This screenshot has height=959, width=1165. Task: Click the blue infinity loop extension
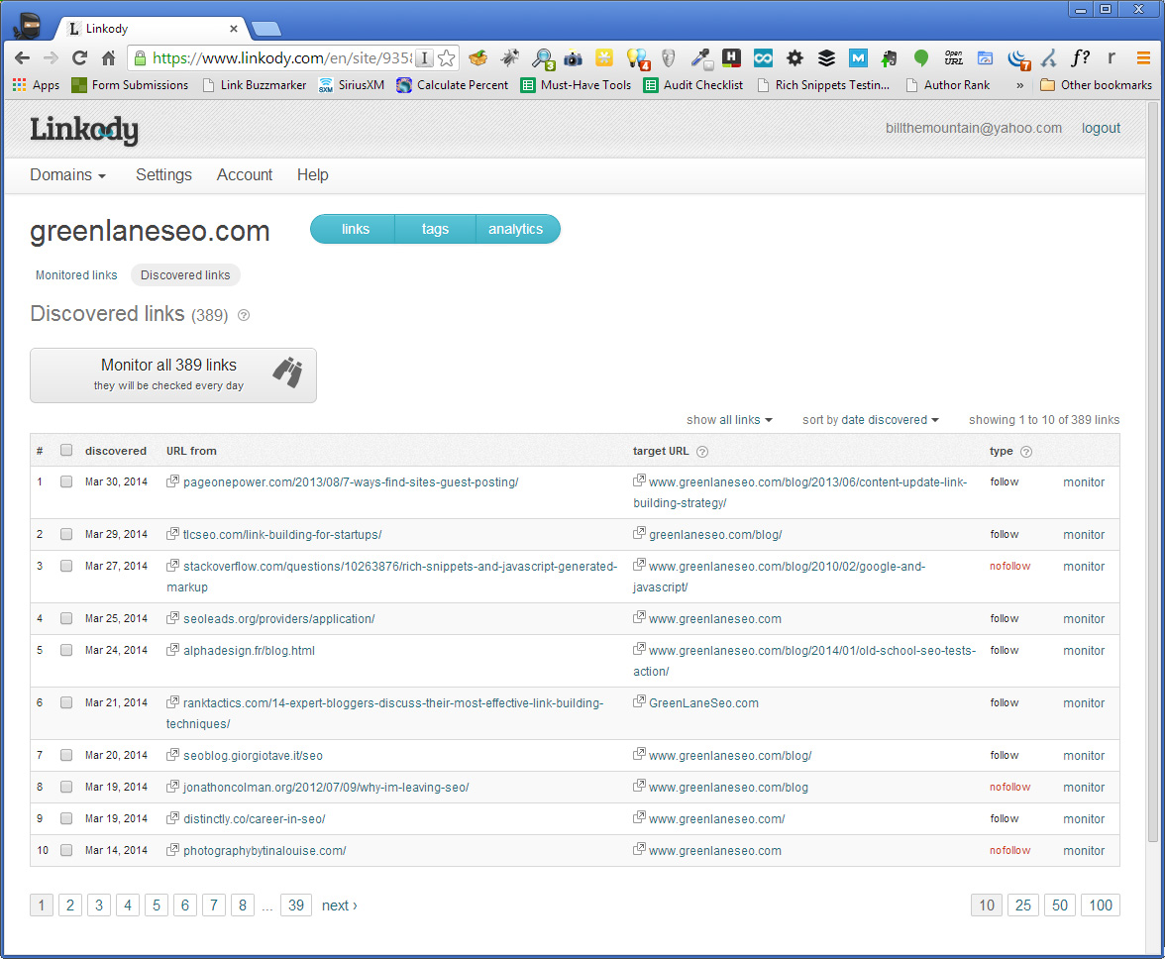click(763, 57)
